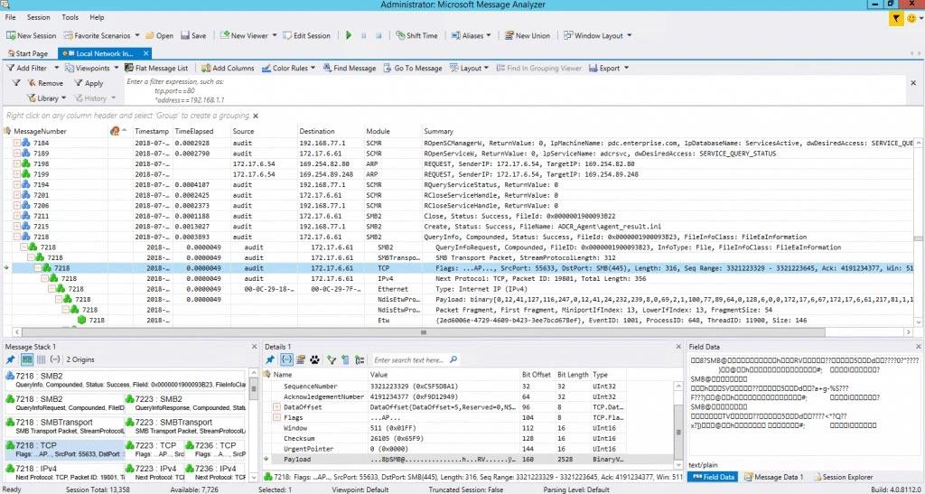Expand the DataOffset field in Details
The height and width of the screenshot is (494, 925).
(x=276, y=407)
